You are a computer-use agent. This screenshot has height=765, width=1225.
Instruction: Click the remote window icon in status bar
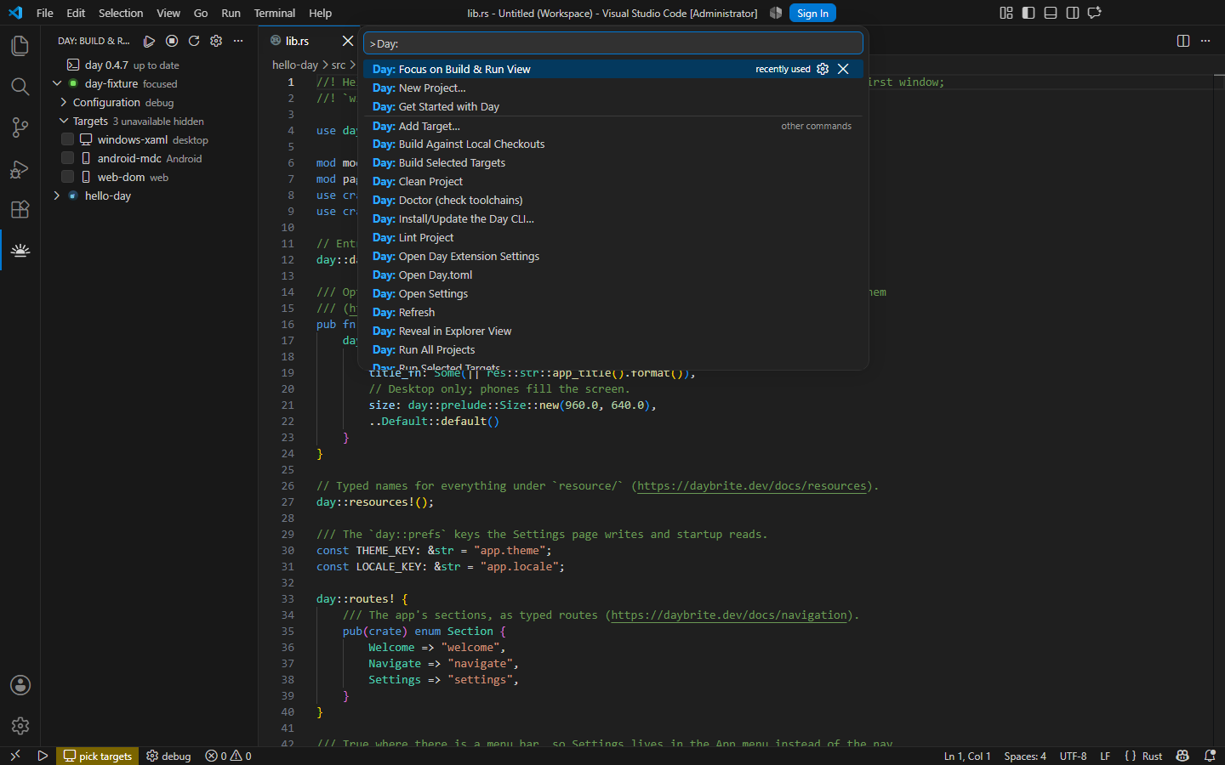[14, 756]
